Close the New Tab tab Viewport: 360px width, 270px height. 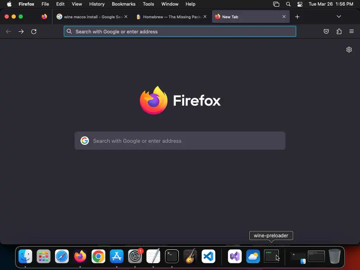click(284, 17)
